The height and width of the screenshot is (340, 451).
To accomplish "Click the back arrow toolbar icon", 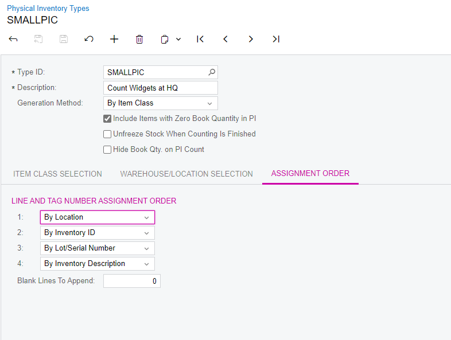I will click(x=13, y=39).
